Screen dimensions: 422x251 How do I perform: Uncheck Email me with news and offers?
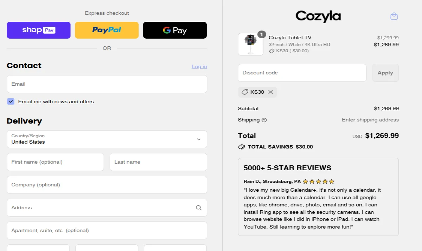pyautogui.click(x=11, y=101)
